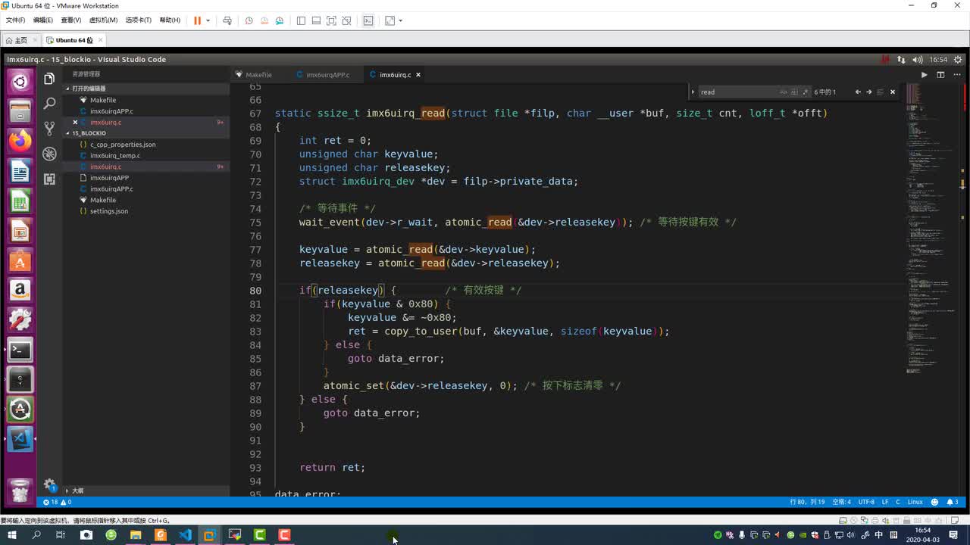Split the editor to the right
The image size is (970, 545).
pos(940,75)
